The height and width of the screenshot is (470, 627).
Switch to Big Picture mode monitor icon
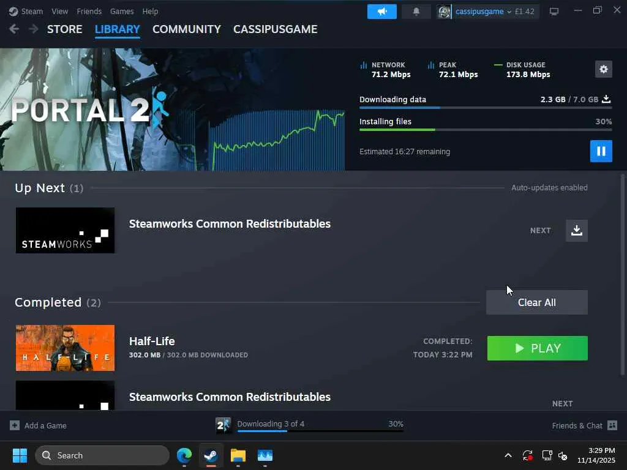coord(554,12)
